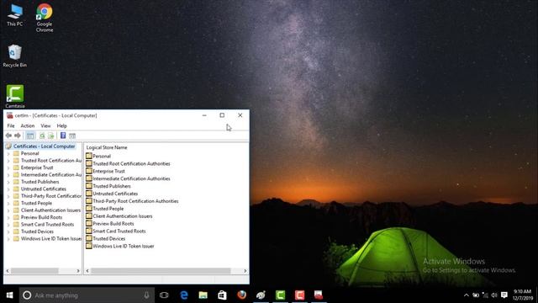Click left pane horizontal scrollbar thumb
Viewport: 538px width, 303px height.
(34, 271)
